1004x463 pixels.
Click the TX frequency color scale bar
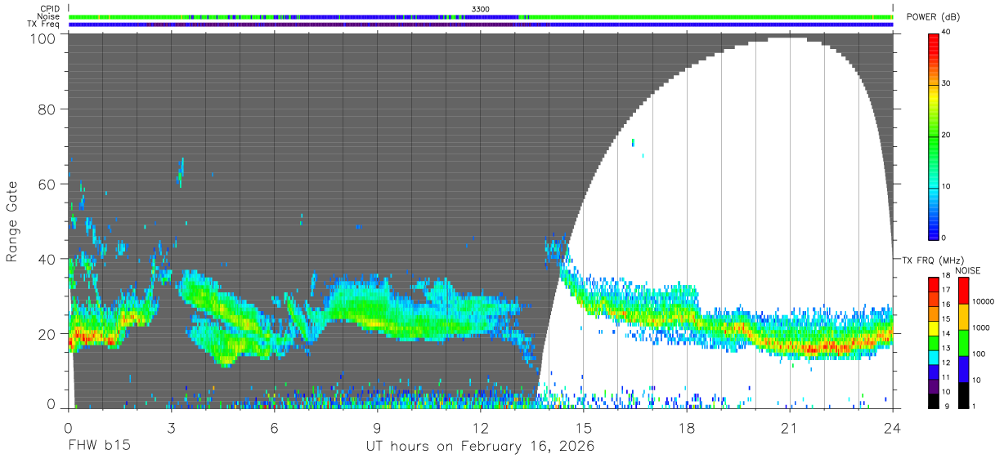click(933, 343)
